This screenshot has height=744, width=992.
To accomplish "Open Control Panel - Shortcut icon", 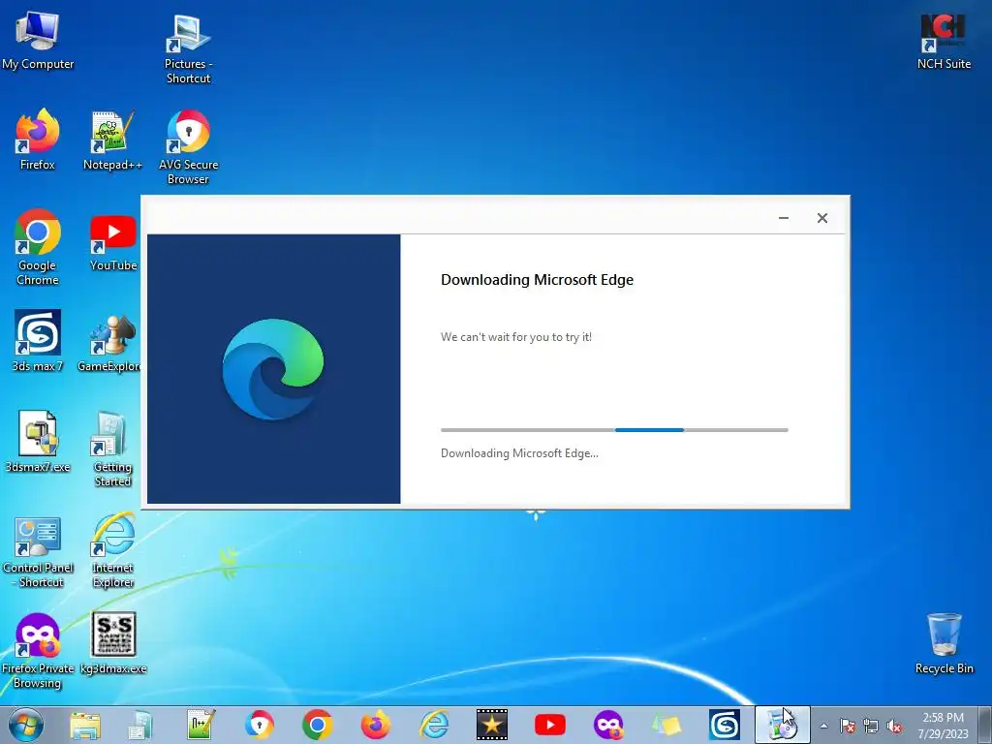I will pyautogui.click(x=38, y=551).
